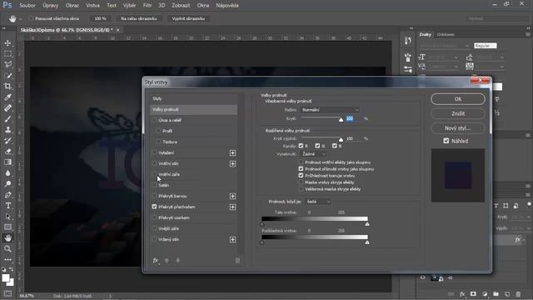This screenshot has width=533, height=300.
Task: Enable the Satén effect checkbox
Action: point(155,185)
